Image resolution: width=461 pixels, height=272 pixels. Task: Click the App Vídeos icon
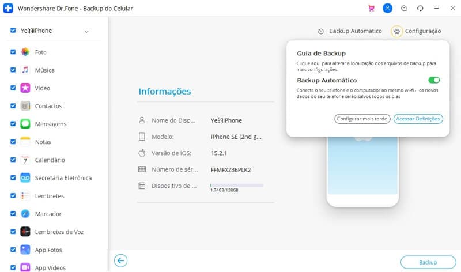coord(25,267)
